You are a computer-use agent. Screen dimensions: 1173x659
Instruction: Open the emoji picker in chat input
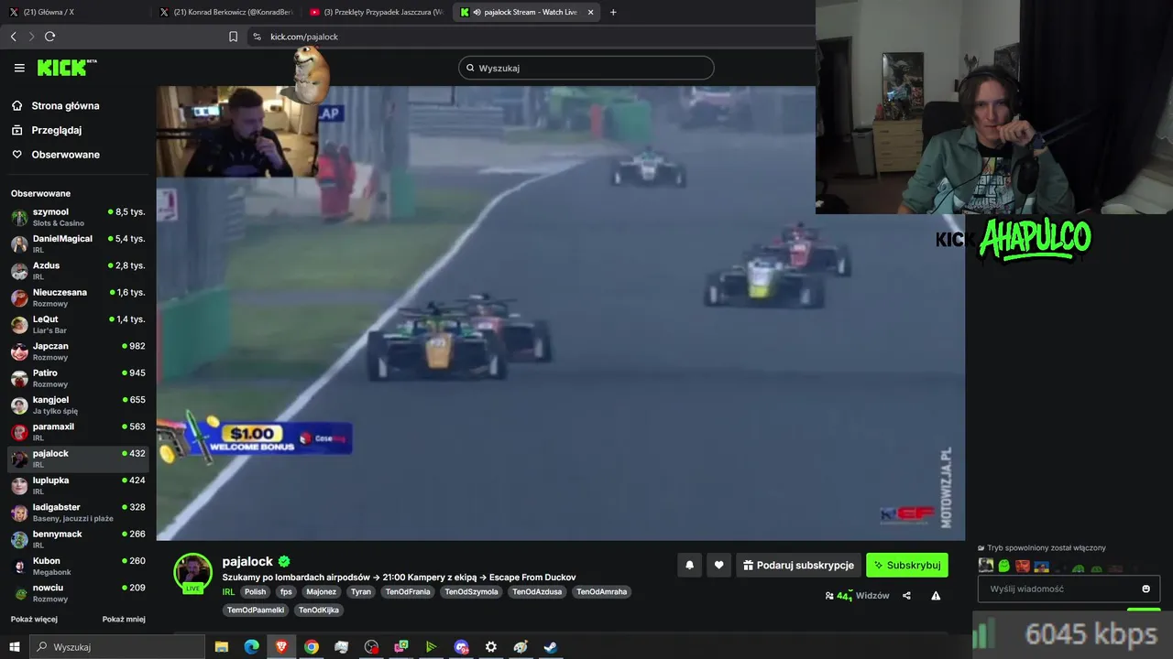pos(1146,589)
